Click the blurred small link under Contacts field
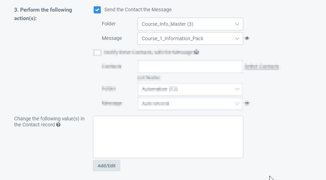The width and height of the screenshot is (326, 180). click(x=149, y=78)
